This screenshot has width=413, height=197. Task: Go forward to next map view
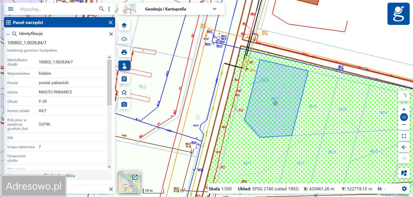tap(404, 158)
